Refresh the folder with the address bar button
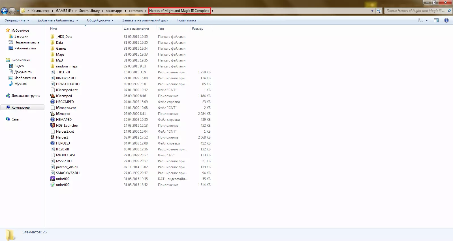 click(x=379, y=11)
